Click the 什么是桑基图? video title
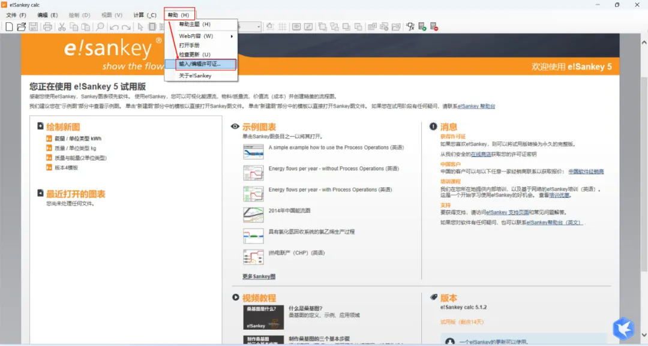The image size is (648, 346). click(x=305, y=308)
